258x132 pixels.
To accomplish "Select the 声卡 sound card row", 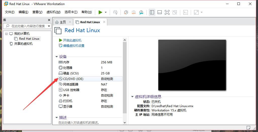I will pyautogui.click(x=90, y=95).
